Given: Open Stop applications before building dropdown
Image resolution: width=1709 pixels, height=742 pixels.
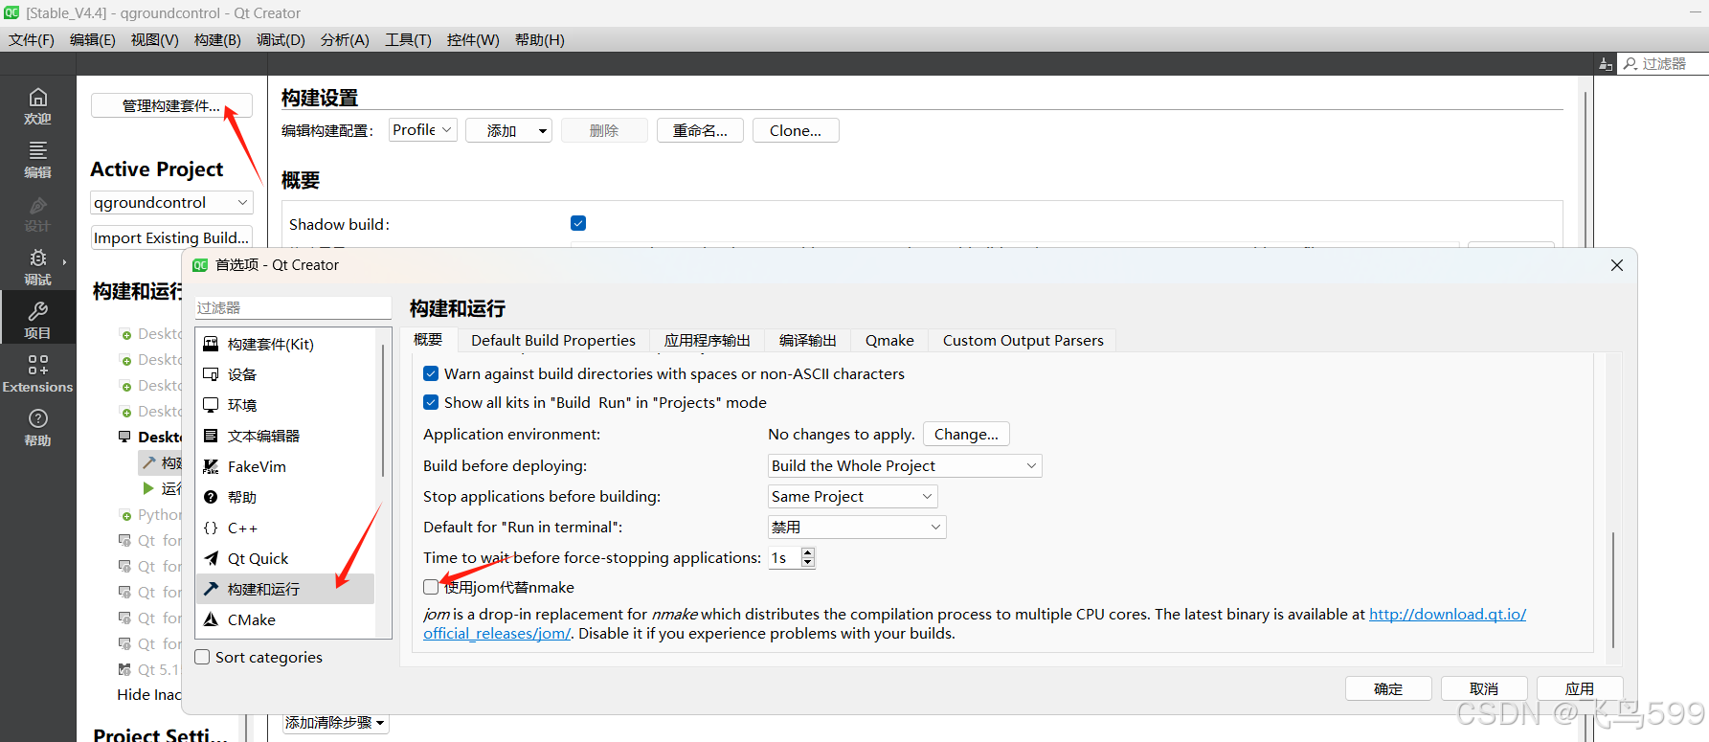Looking at the screenshot, I should tap(852, 496).
